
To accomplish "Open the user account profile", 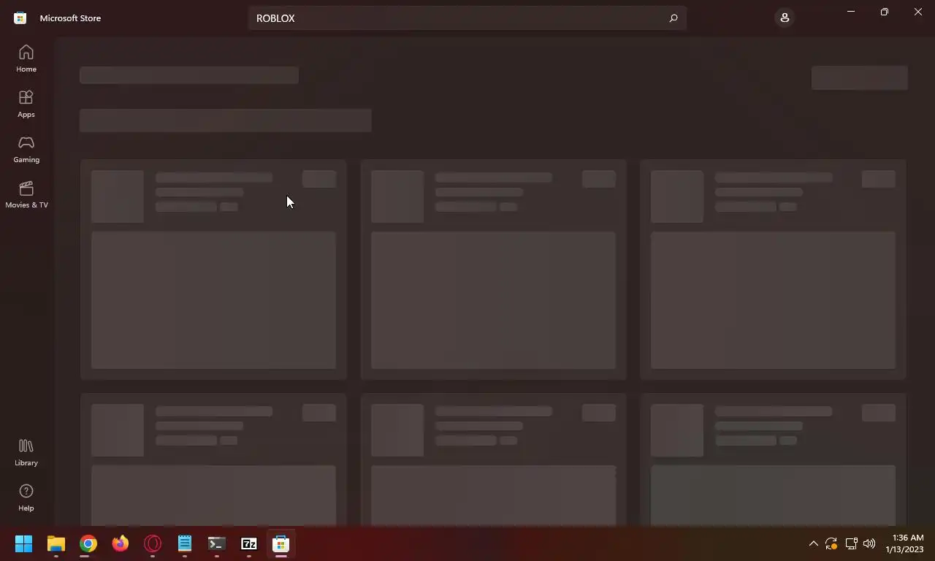I will (785, 18).
